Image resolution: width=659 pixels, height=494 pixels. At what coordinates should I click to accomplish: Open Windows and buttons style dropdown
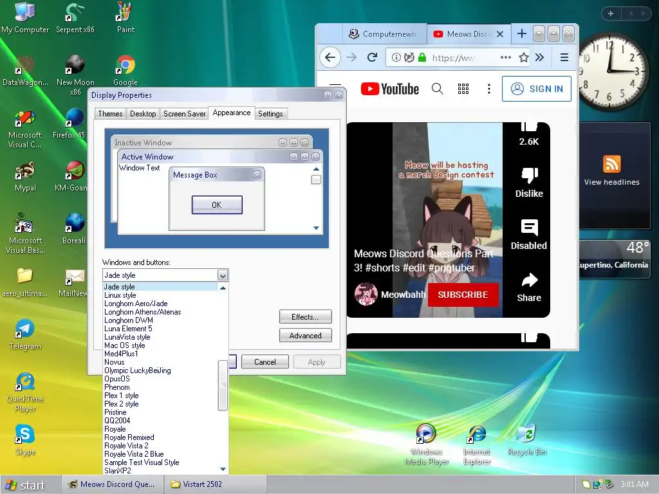223,275
